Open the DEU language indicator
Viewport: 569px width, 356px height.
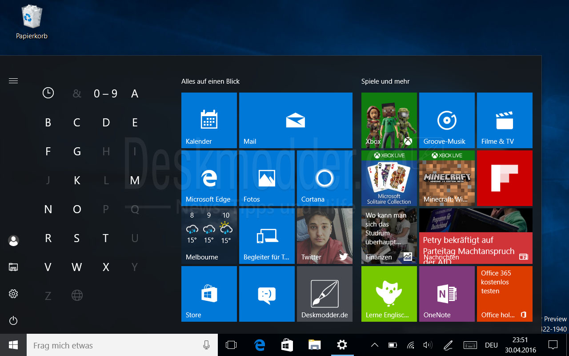491,345
